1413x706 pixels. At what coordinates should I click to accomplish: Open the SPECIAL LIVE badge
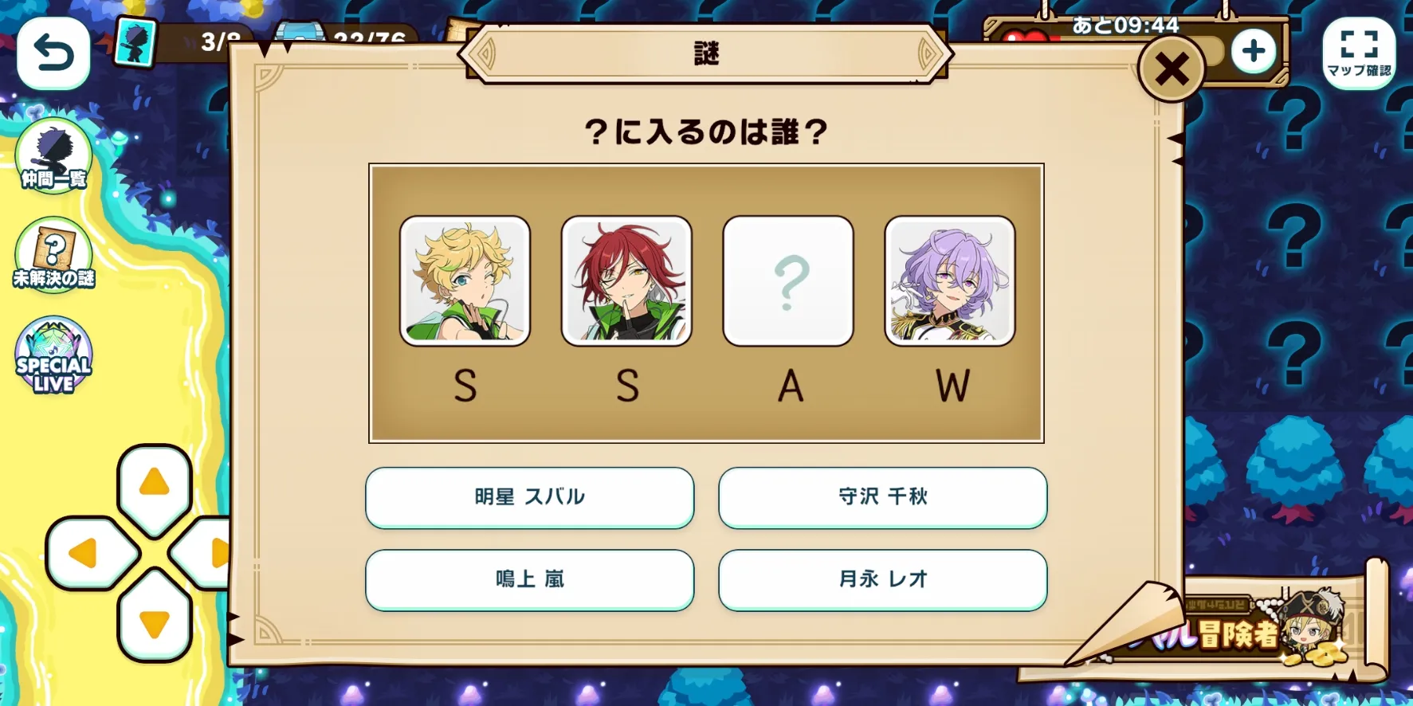click(x=53, y=355)
